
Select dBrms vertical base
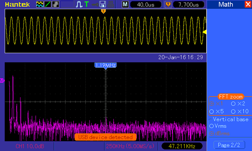220,134
